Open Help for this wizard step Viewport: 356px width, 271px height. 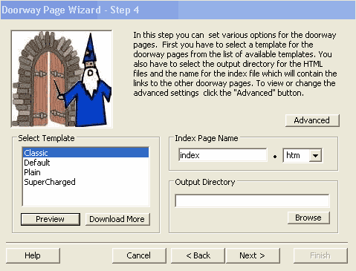(x=33, y=255)
